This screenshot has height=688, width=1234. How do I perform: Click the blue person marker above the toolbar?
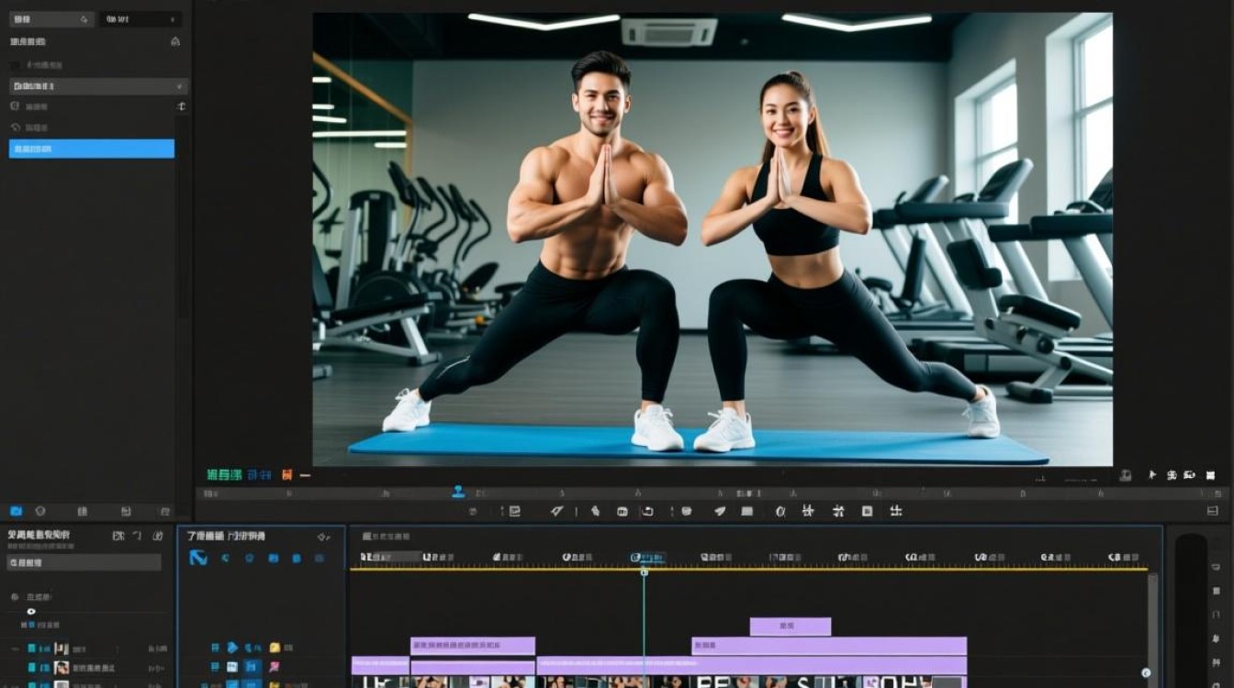pos(458,492)
